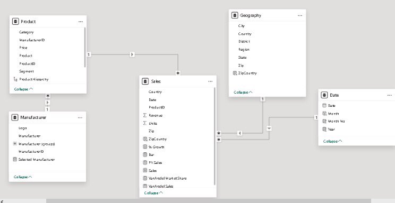
Task: Select the Country field in Geography
Action: pyautogui.click(x=245, y=34)
